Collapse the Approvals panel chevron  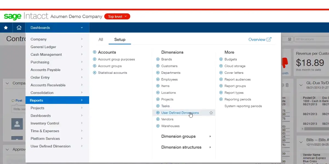[7, 150]
